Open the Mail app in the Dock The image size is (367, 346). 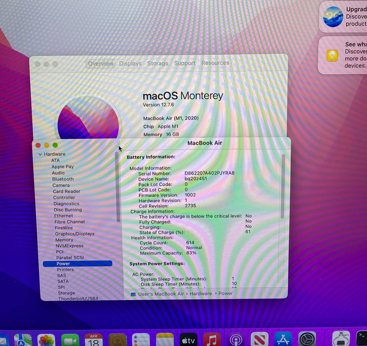coord(3,341)
